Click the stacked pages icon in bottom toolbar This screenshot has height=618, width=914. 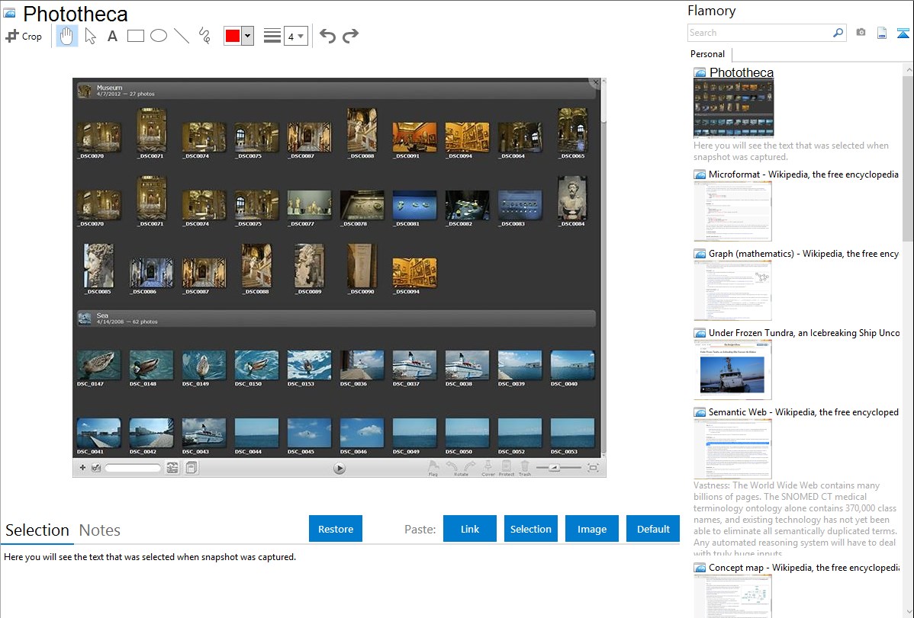[x=191, y=468]
